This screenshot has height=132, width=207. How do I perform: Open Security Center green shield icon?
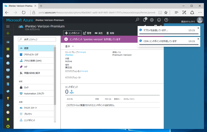click(8, 119)
